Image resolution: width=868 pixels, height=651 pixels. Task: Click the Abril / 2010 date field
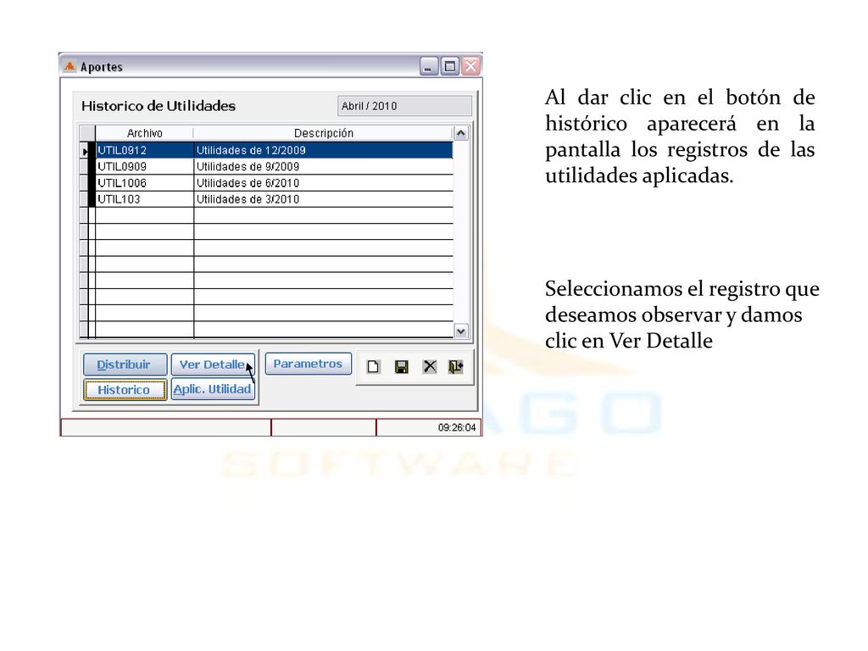tap(404, 106)
